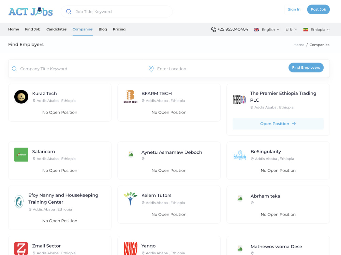Open the Kuraz Tech company name
341x255 pixels.
[45, 93]
